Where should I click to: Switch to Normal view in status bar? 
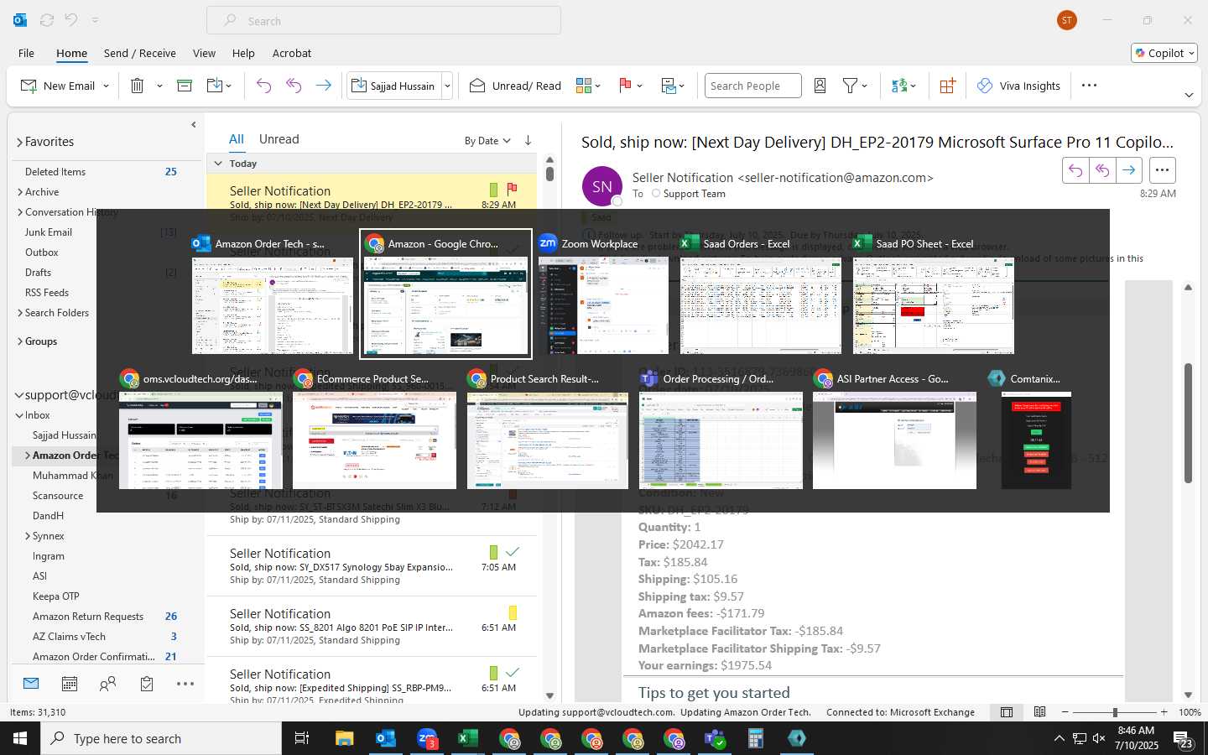click(x=1007, y=712)
